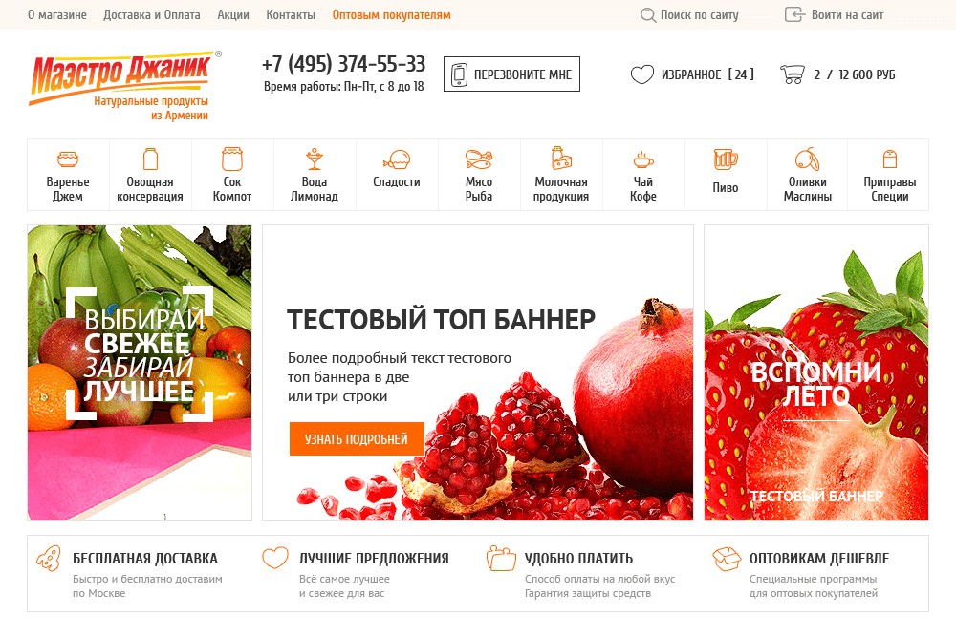Screen dimensions: 956x637
Task: Select the Чай Кофе cup icon
Action: click(x=642, y=159)
